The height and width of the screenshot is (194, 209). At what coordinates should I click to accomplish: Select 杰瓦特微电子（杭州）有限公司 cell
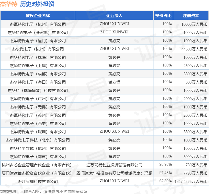pos(38,24)
